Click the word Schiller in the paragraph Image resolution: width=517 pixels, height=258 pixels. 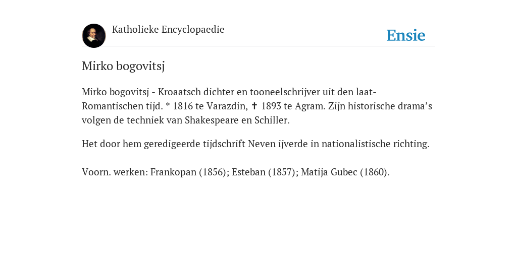tap(272, 120)
